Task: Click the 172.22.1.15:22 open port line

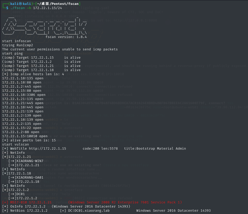Action: 22,128
